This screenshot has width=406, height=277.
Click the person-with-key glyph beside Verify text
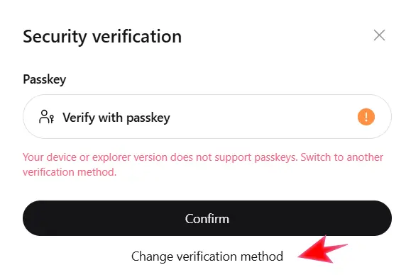[46, 117]
